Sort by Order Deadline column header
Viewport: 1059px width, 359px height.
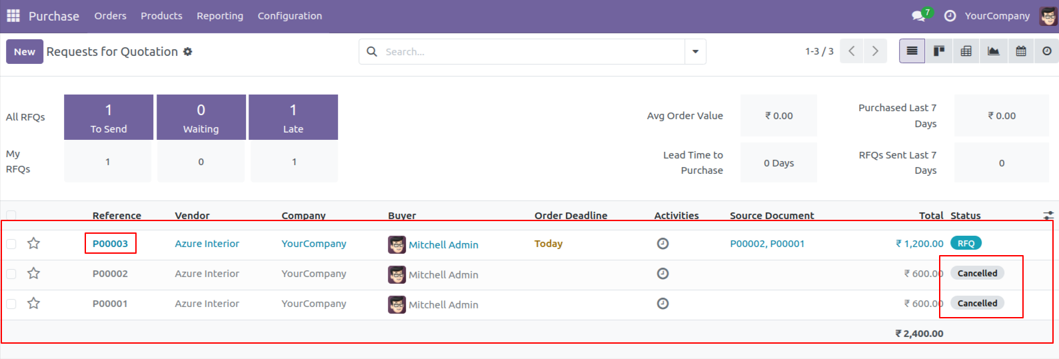tap(570, 215)
